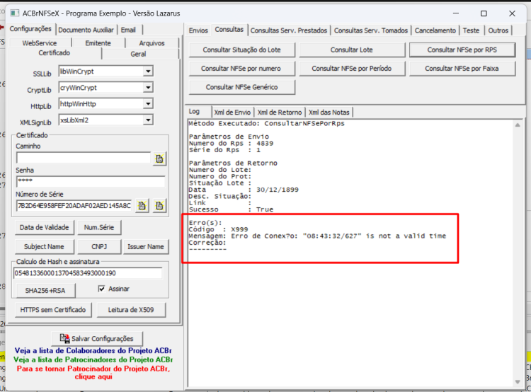Switch to the Cancelamento tab
This screenshot has width=531, height=392.
(x=435, y=30)
